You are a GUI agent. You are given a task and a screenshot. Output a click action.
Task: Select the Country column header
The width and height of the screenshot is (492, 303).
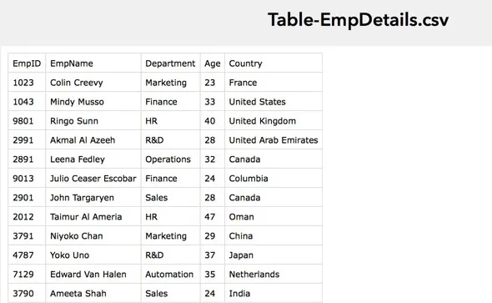tap(274, 63)
